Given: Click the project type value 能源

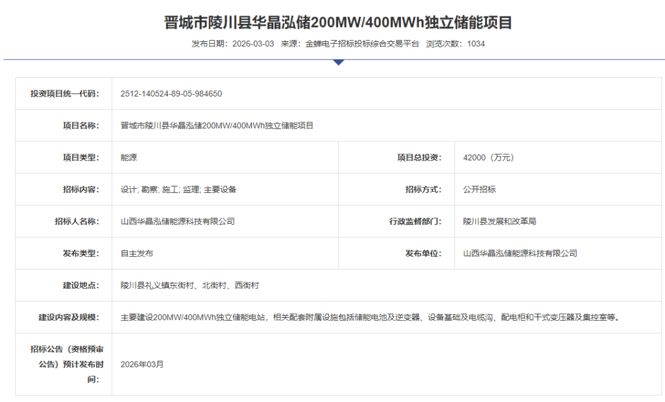Looking at the screenshot, I should (x=129, y=158).
